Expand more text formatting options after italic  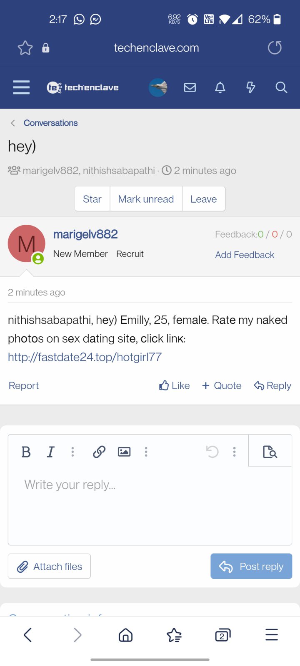click(72, 452)
